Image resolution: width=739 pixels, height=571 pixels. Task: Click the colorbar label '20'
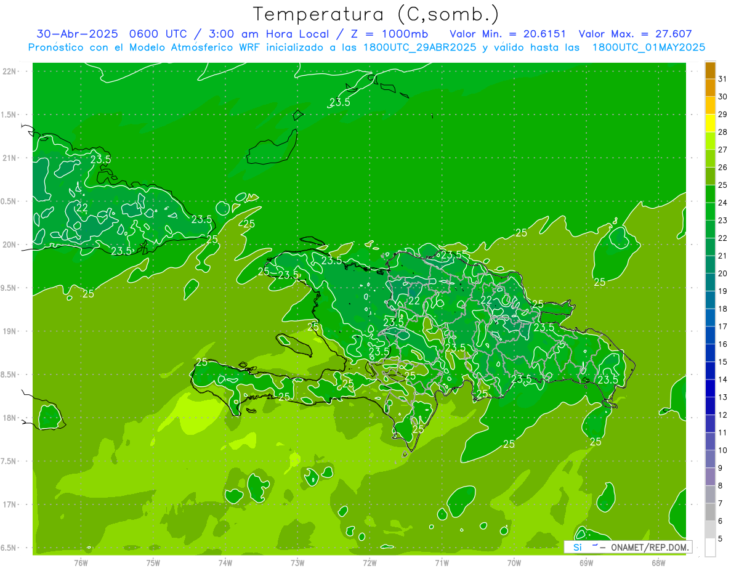pyautogui.click(x=723, y=273)
